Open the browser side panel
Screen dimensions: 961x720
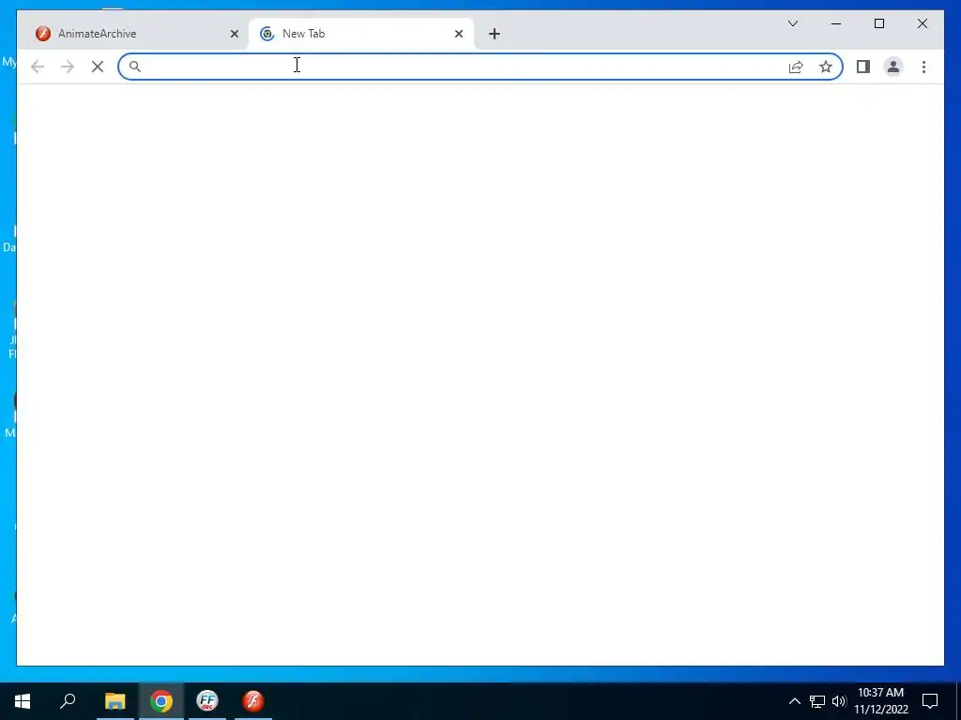[863, 67]
